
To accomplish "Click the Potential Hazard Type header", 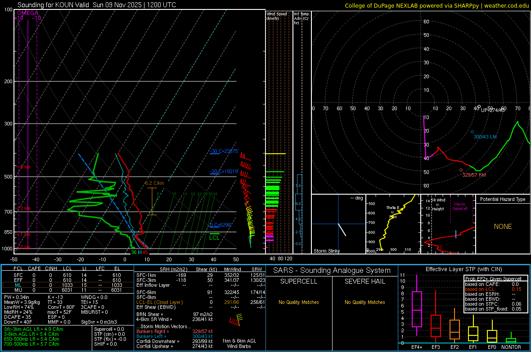I will click(x=503, y=199).
